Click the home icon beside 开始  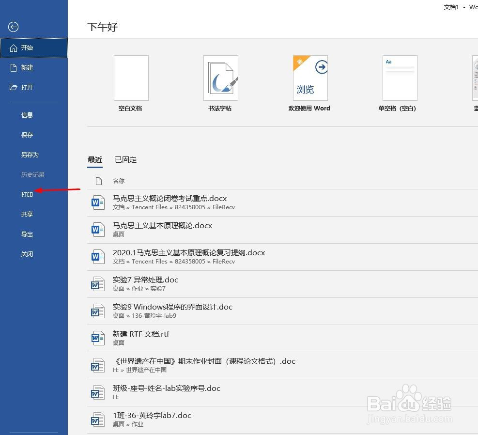click(x=14, y=48)
